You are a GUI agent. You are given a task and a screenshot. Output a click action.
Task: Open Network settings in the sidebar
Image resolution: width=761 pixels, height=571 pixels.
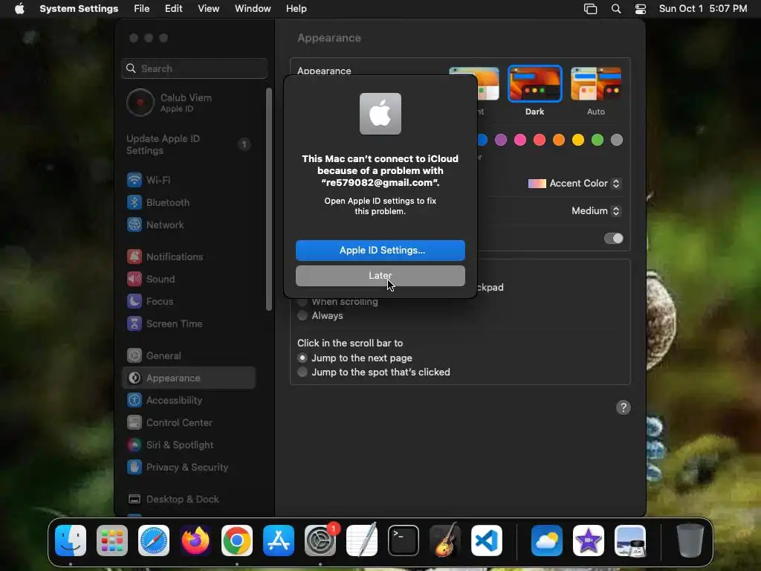point(189,225)
